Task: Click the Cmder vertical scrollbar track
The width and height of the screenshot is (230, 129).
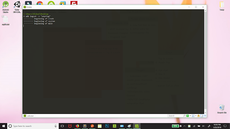Action: point(205,61)
